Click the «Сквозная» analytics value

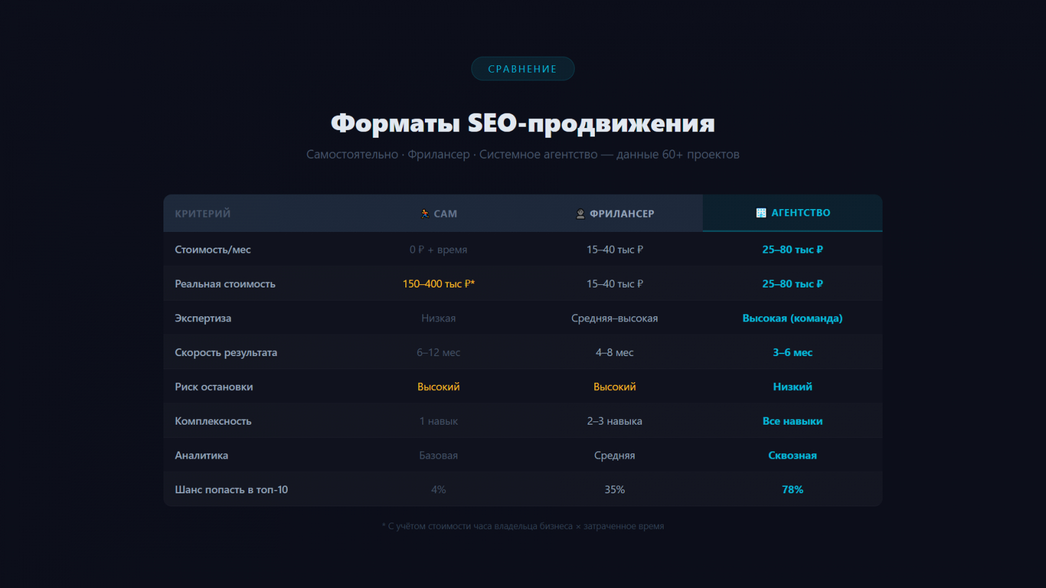pyautogui.click(x=792, y=455)
